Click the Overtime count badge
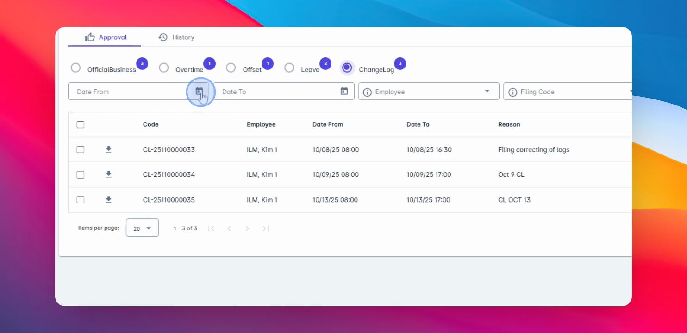Viewport: 687px width, 333px height. (209, 63)
